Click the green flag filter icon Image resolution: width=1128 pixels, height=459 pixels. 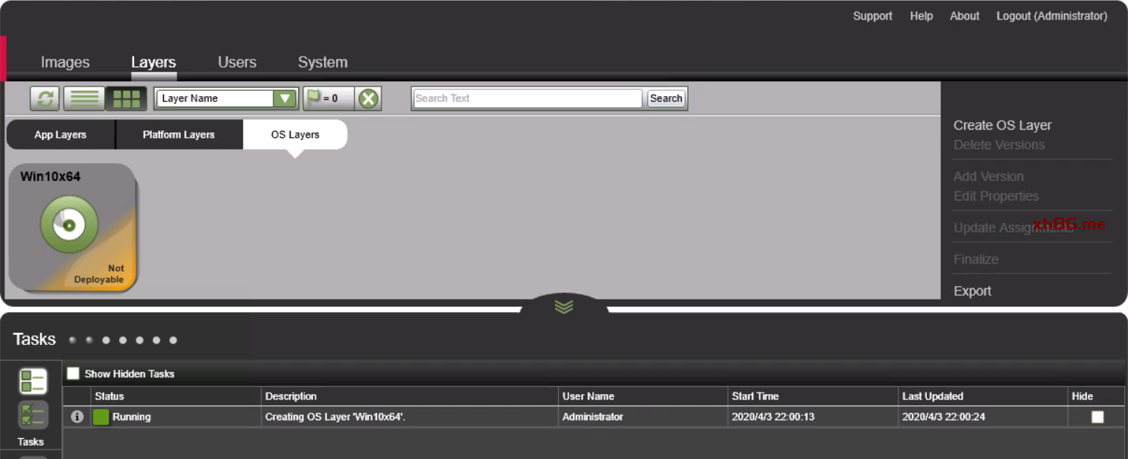point(314,98)
